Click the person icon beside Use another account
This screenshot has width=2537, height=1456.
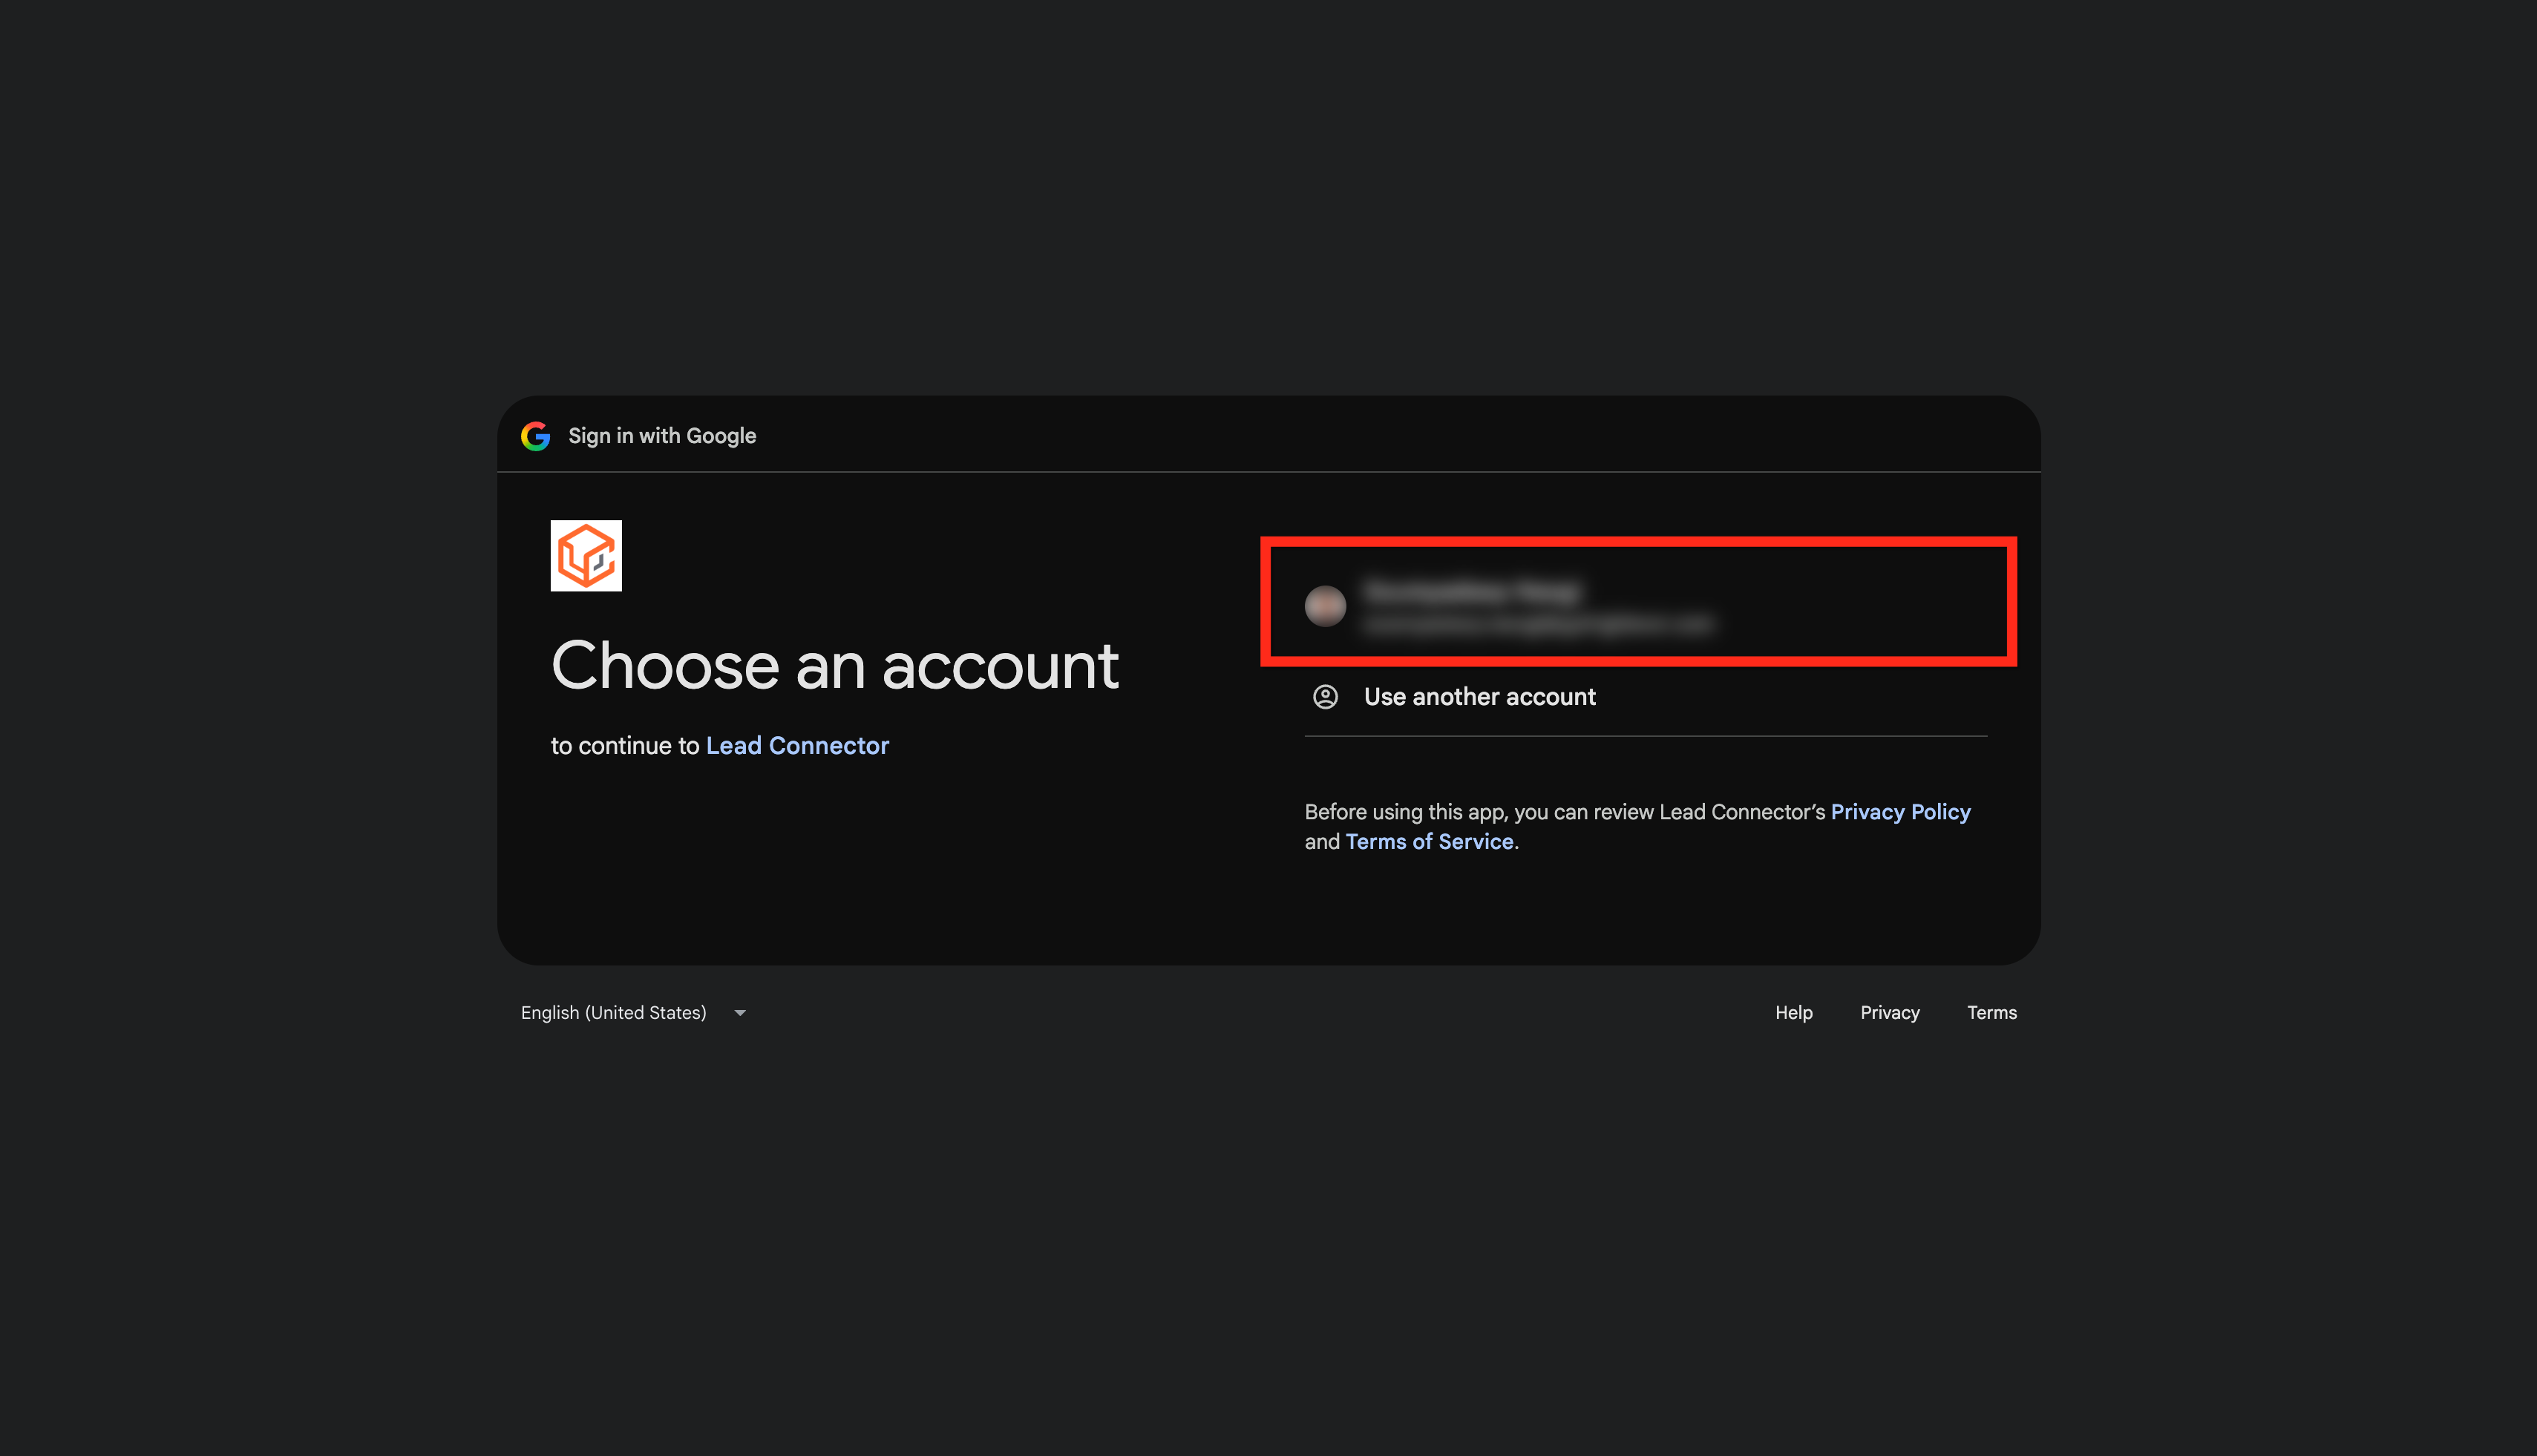point(1325,697)
